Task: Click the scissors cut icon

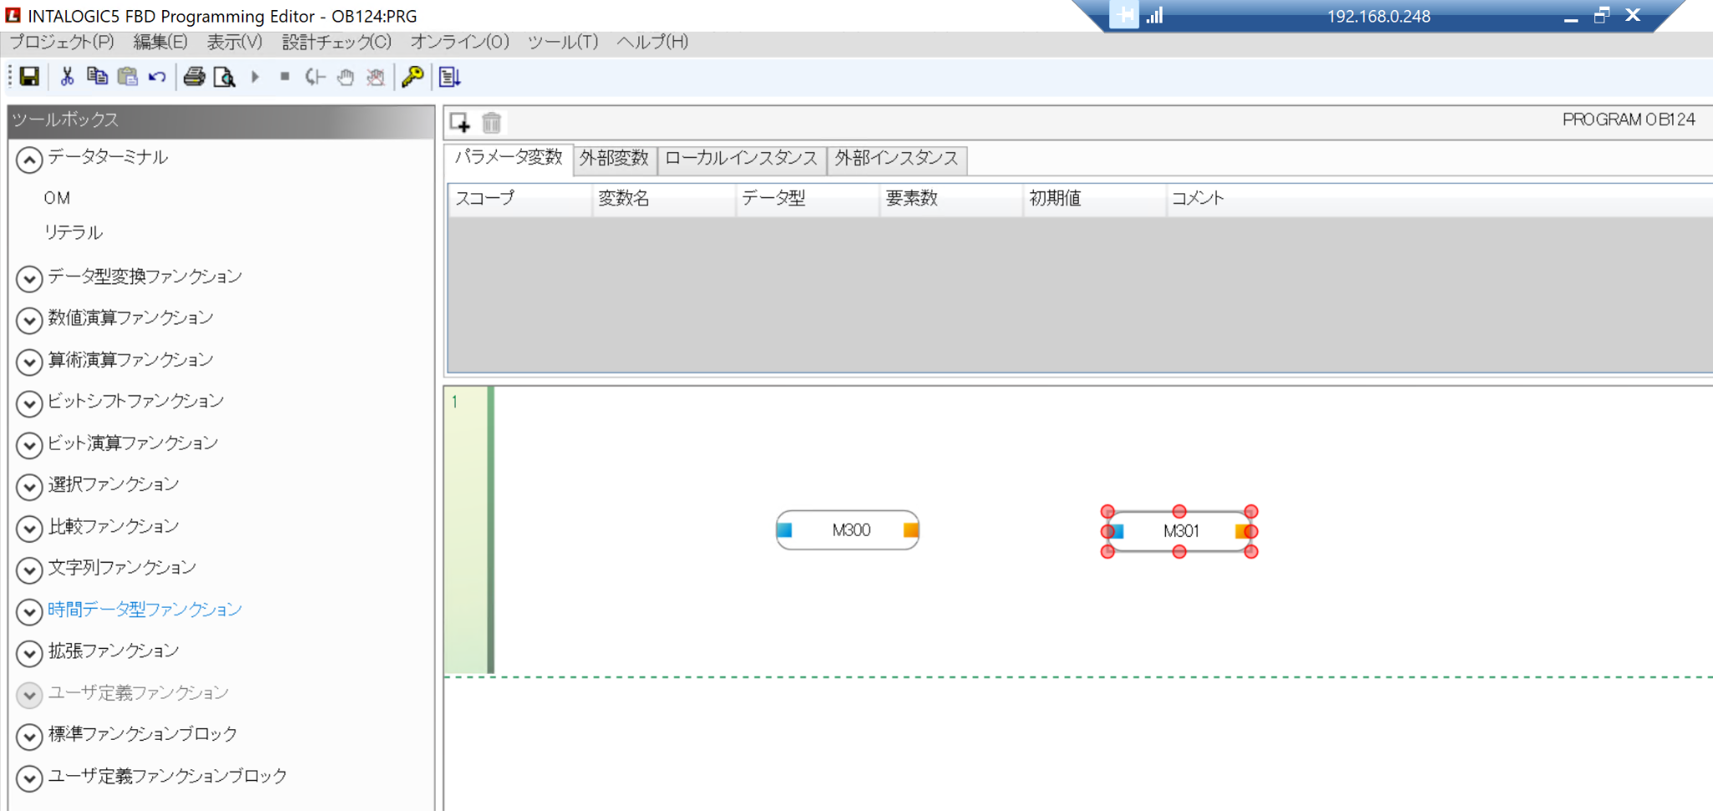Action: click(x=67, y=77)
